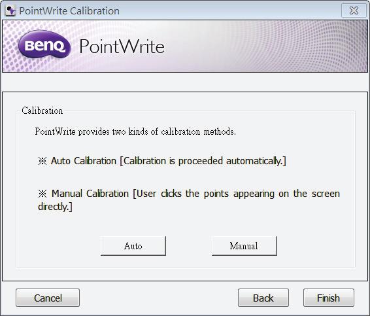Image resolution: width=370 pixels, height=316 pixels.
Task: Close the PointWrite Calibration window
Action: pyautogui.click(x=354, y=10)
